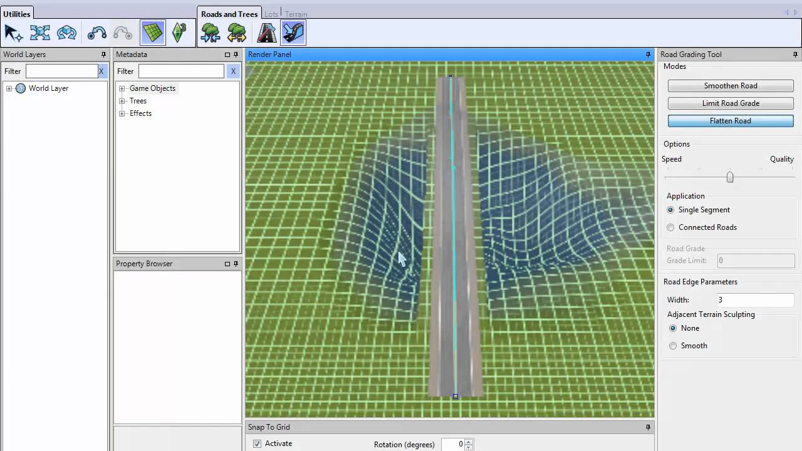802x451 pixels.
Task: Click the Undo curved arrow icon
Action: [96, 33]
